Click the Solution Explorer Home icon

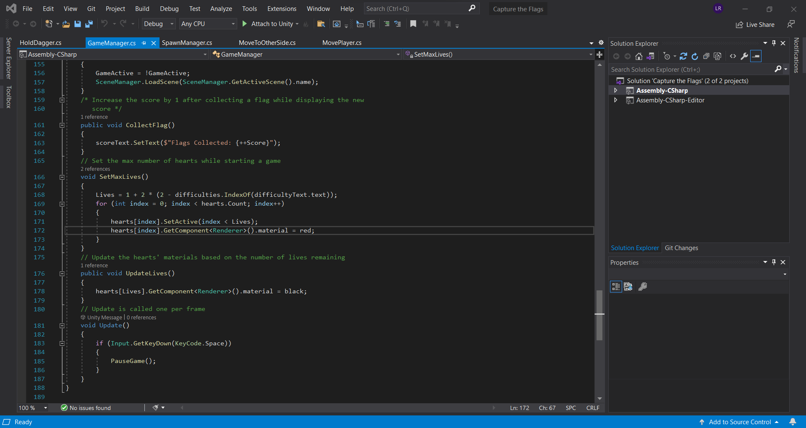point(639,56)
